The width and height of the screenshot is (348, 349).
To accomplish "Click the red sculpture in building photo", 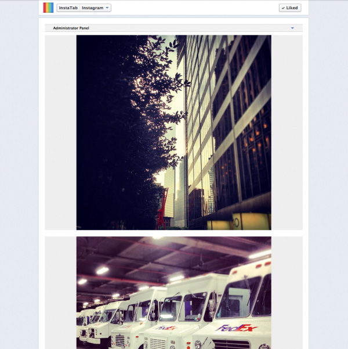I will point(162,209).
